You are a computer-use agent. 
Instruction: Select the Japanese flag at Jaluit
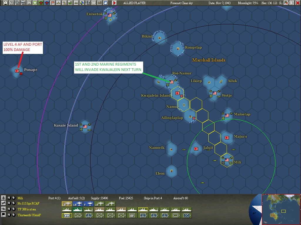click(x=196, y=149)
